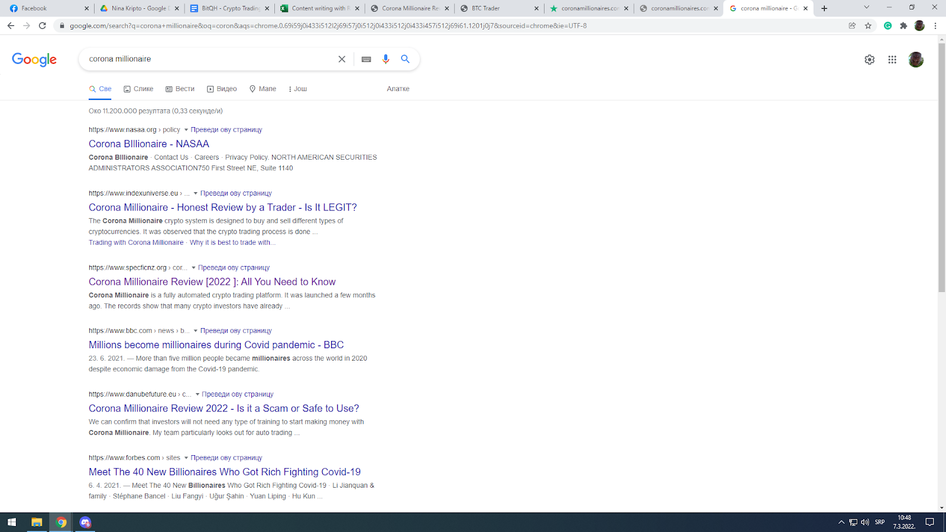Switch to BitQH Crypto Trading tab
Viewport: 946px width, 532px height.
pos(228,8)
